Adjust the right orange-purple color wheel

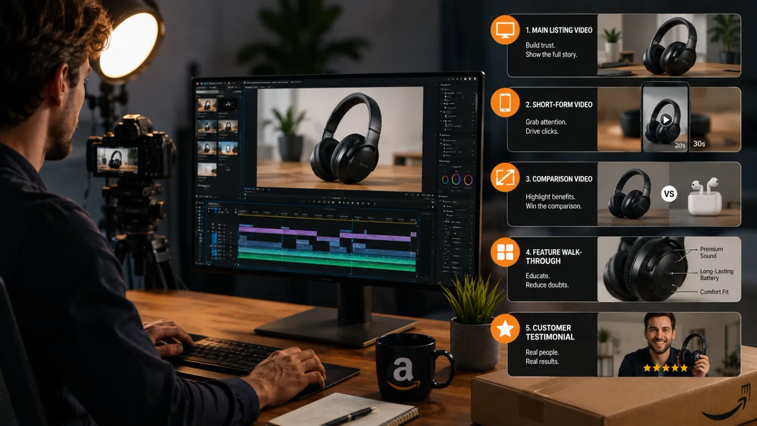coord(468,180)
